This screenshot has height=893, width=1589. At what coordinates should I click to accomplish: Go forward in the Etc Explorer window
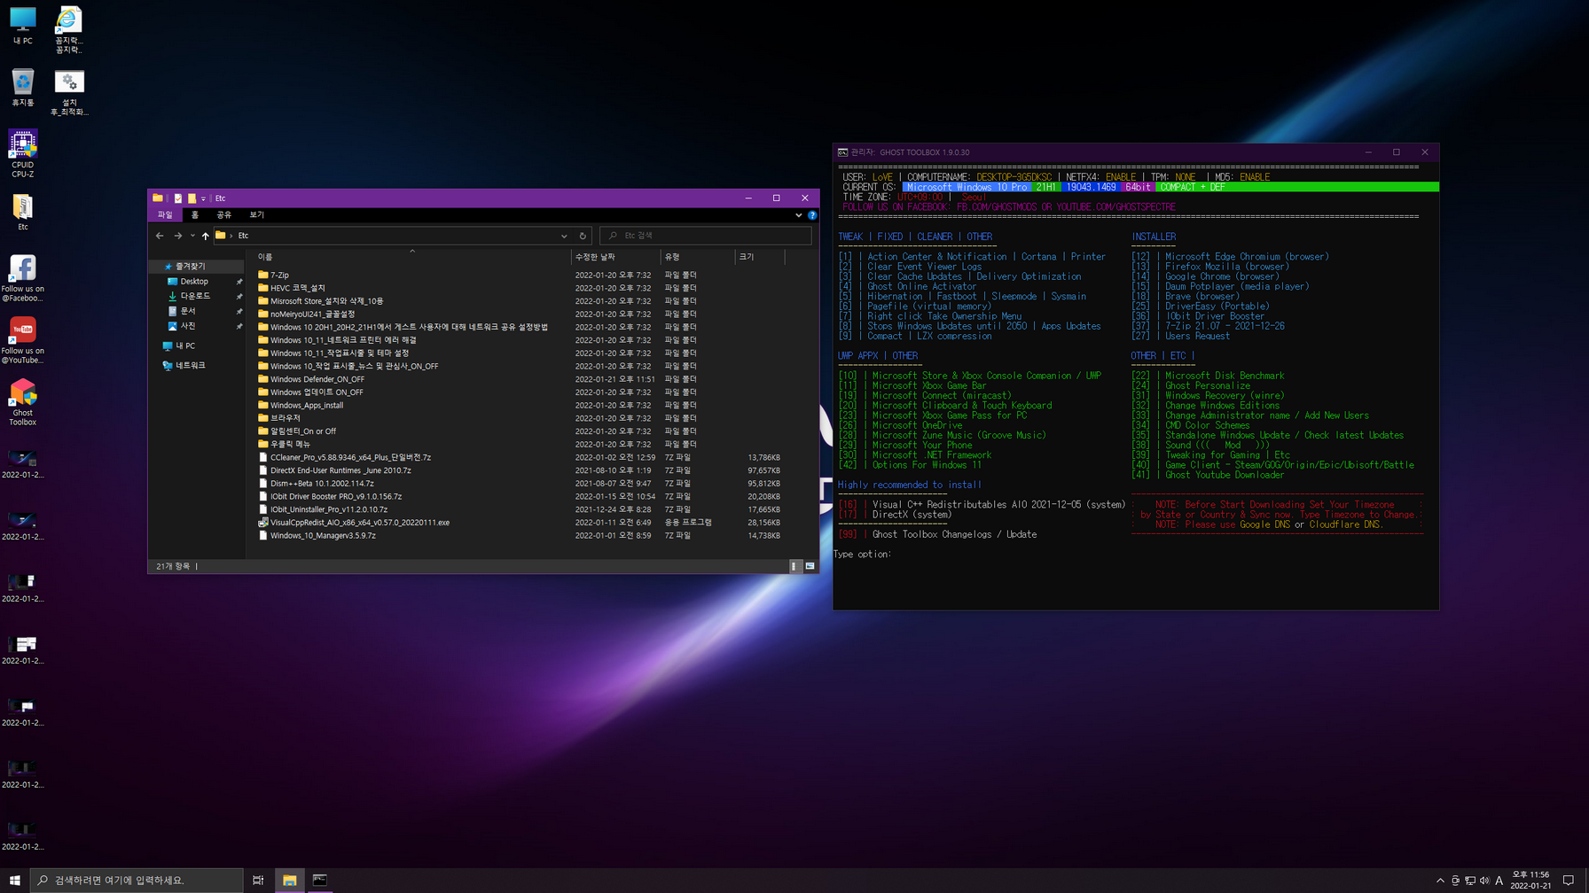(x=177, y=236)
